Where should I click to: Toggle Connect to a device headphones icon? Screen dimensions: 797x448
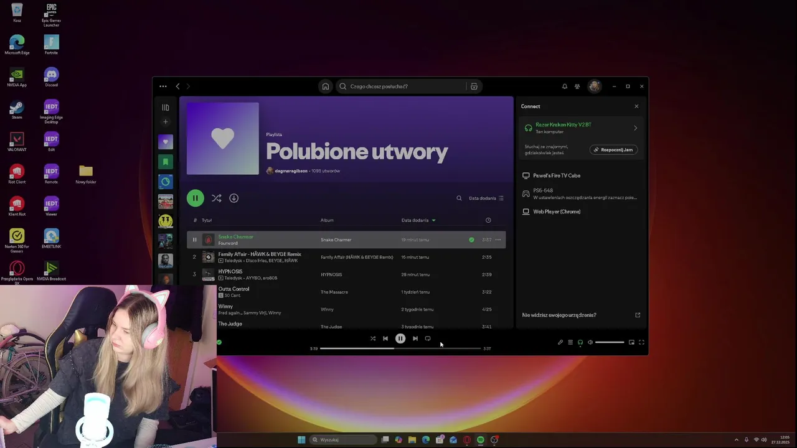tap(580, 342)
